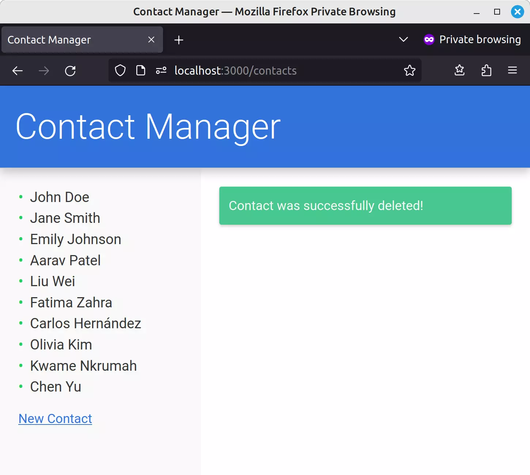The height and width of the screenshot is (475, 530).
Task: Go back to the previous page
Action: click(x=18, y=71)
